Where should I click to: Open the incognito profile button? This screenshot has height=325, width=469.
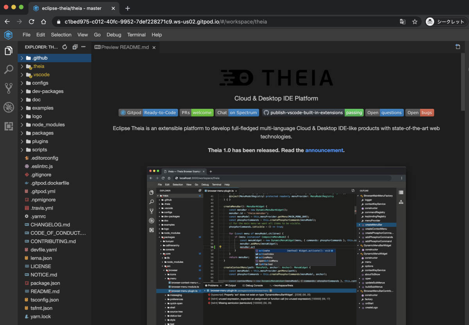click(x=445, y=22)
